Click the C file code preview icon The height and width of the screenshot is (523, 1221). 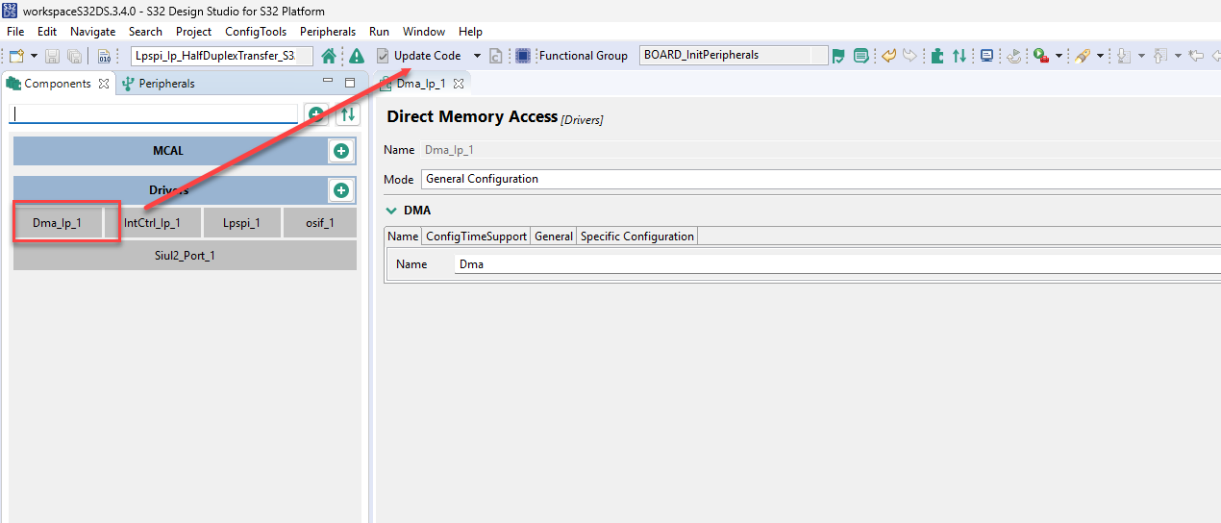(496, 56)
